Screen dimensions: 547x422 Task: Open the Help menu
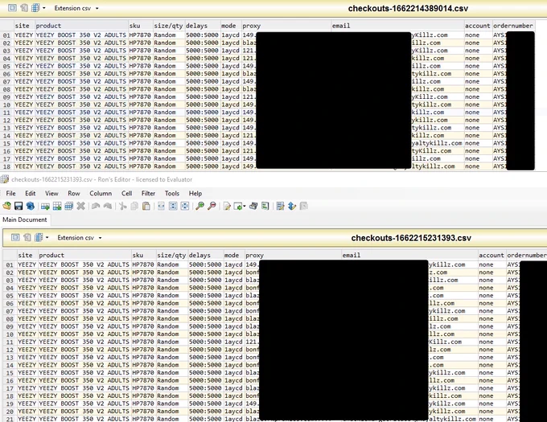(x=195, y=194)
